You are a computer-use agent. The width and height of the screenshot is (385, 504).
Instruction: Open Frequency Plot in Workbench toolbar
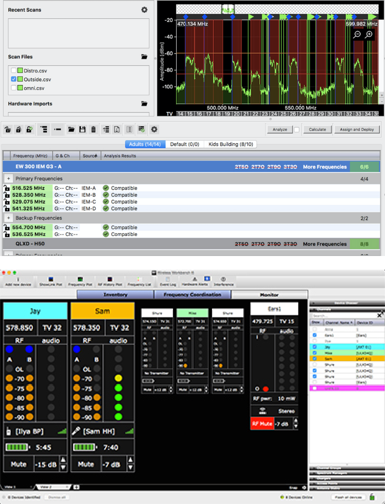[x=80, y=282]
